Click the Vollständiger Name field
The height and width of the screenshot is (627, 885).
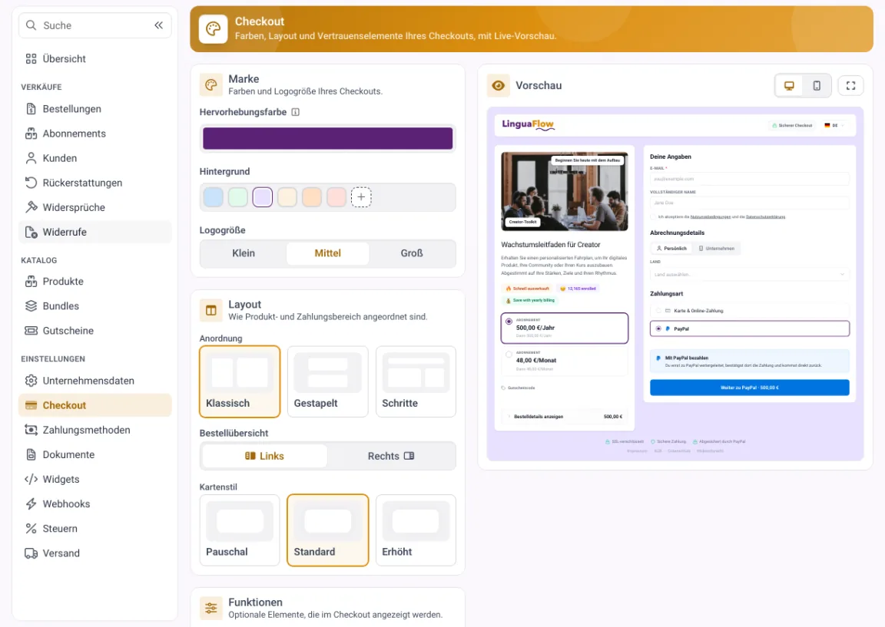coord(750,203)
